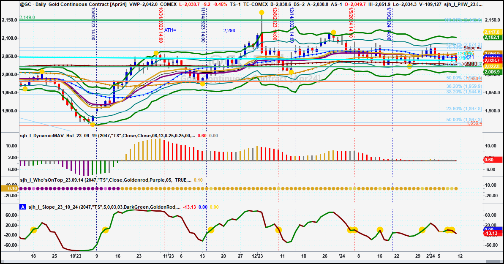Select the sjh_I_DynamicMAV_Hst indicator title
The image size is (504, 264).
click(x=107, y=136)
